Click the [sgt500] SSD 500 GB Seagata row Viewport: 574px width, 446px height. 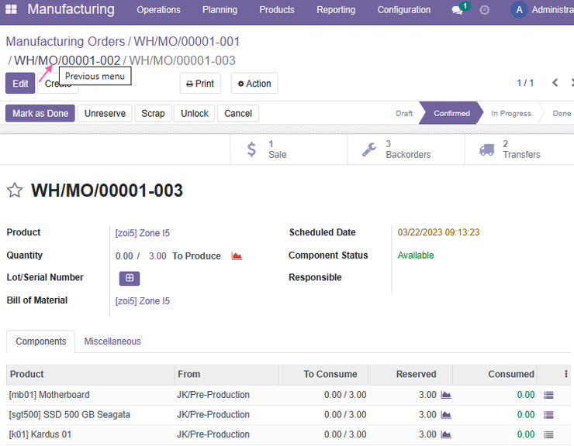pos(289,414)
